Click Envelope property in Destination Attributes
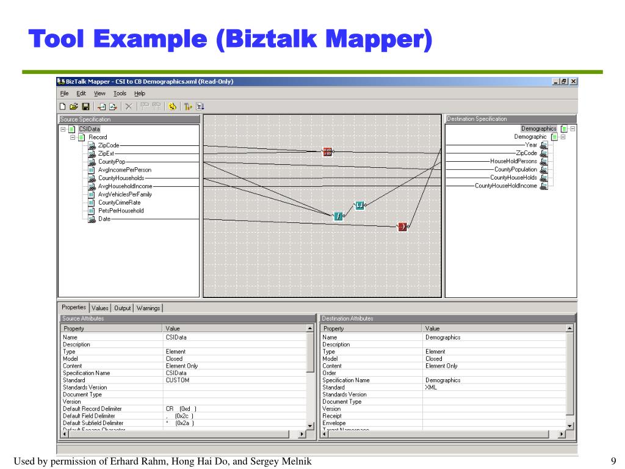 [334, 423]
